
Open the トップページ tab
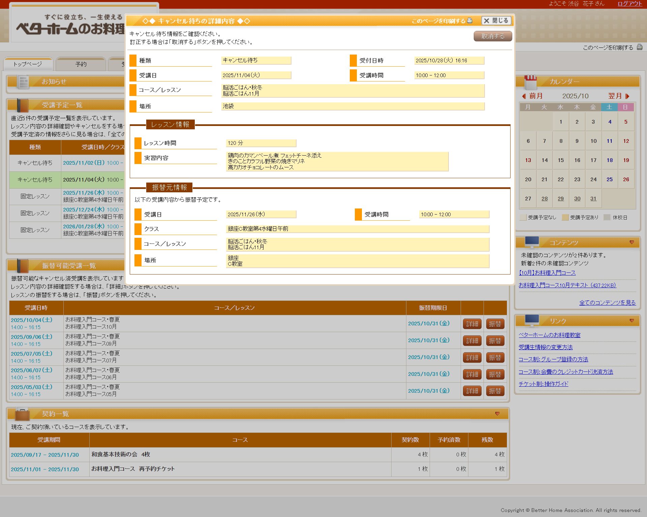coord(28,64)
